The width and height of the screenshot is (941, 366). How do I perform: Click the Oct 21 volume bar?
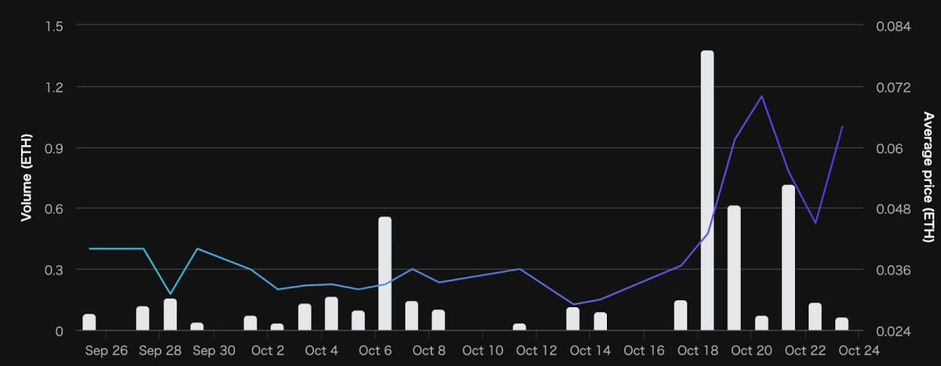(x=788, y=258)
